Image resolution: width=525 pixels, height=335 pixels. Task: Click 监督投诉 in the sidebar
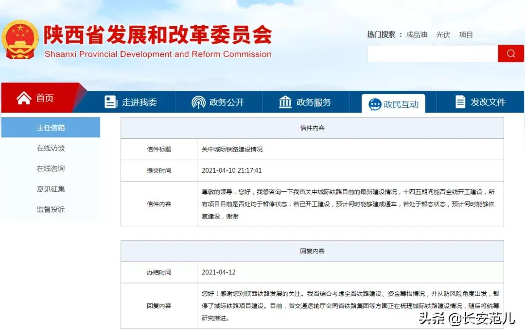tap(51, 209)
